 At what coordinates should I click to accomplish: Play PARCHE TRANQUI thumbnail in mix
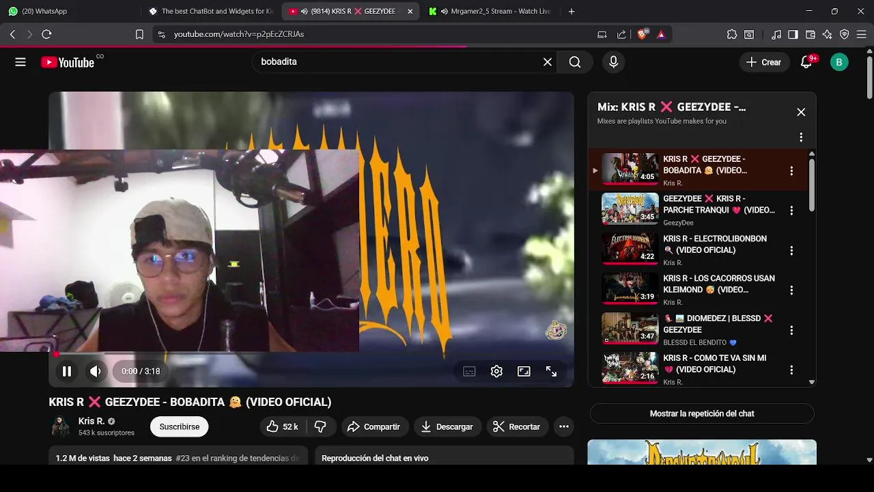[x=630, y=208]
